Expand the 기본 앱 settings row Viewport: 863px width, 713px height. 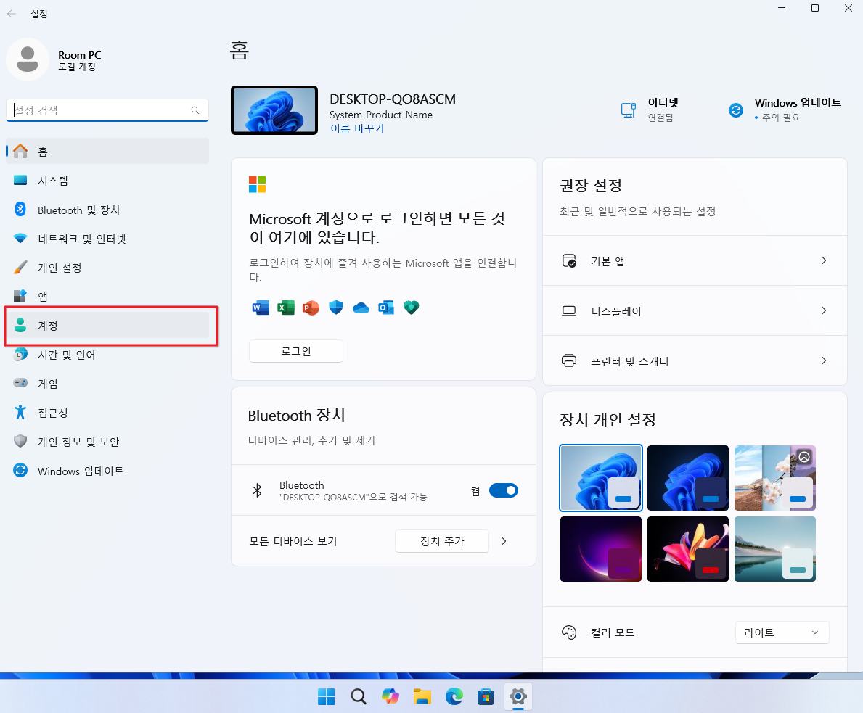click(x=695, y=260)
